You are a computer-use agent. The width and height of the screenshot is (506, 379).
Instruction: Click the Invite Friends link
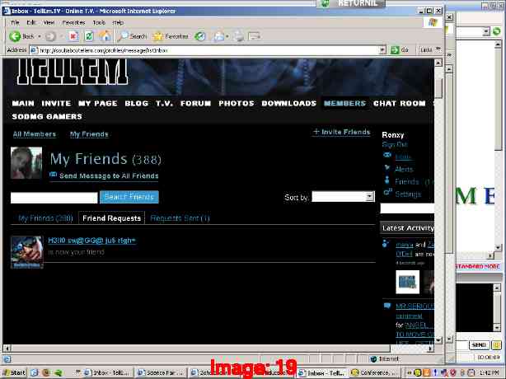coord(342,132)
